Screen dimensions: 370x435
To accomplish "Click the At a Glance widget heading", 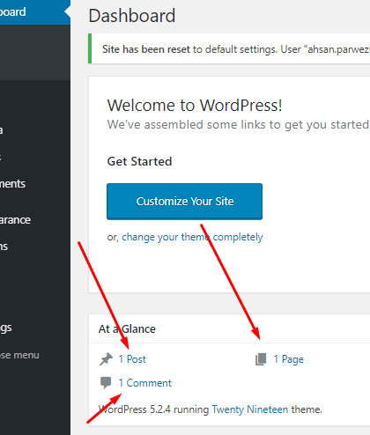I will [127, 329].
